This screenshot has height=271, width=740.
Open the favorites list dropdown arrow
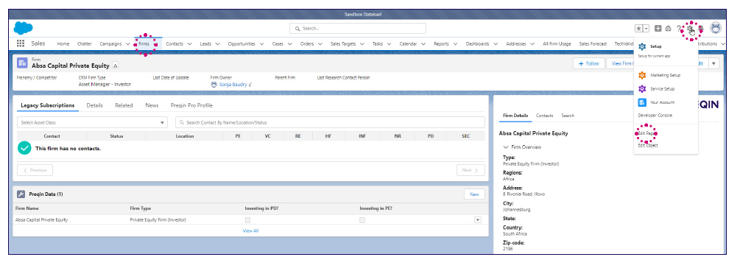[646, 29]
